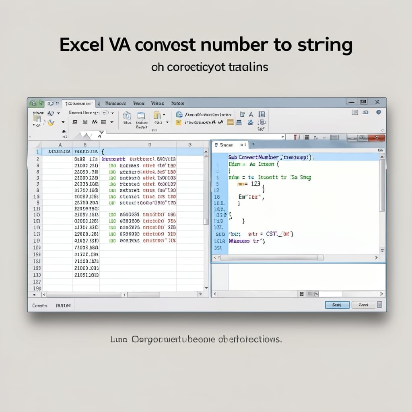Click the window-form icon beside table icon

click(141, 115)
